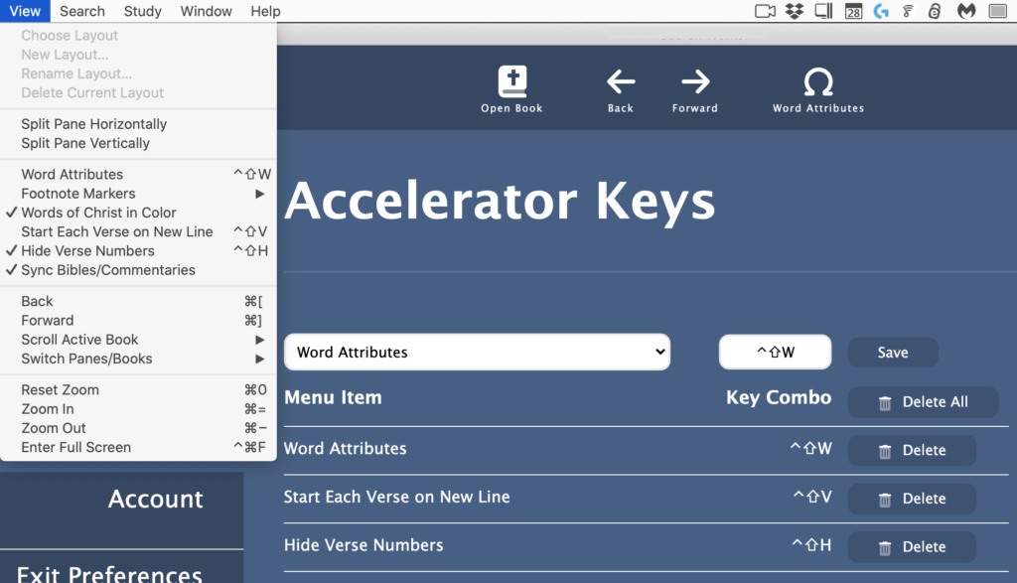
Task: Delete the Hide Verse Numbers accelerator key
Action: [x=912, y=546]
